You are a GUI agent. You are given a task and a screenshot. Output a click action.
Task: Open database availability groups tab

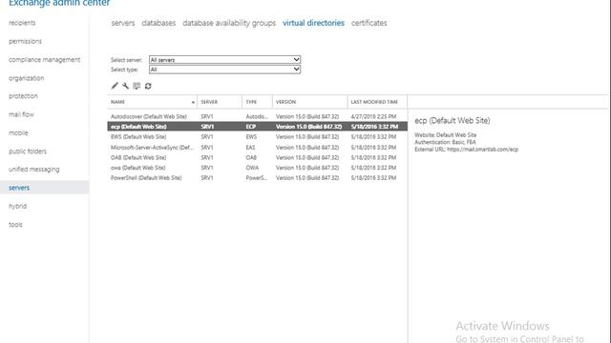229,23
